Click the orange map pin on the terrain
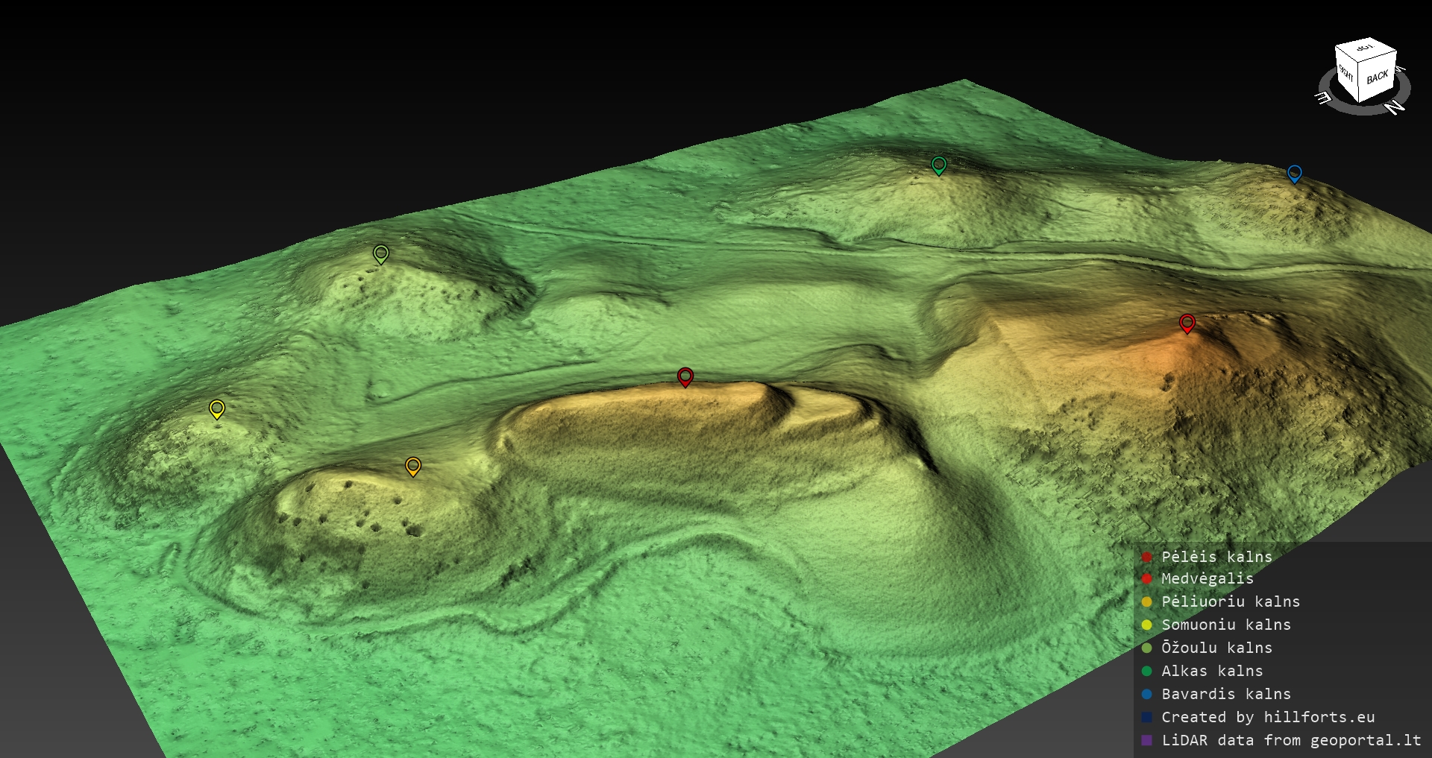 (413, 467)
